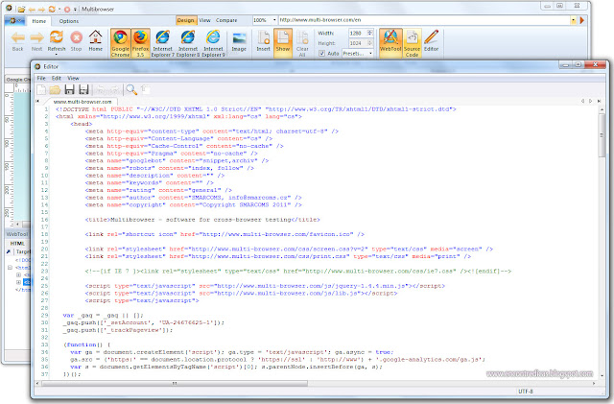This screenshot has height=404, width=614.
Task: Click the first Save floppy icon in Editor
Action: (69, 90)
